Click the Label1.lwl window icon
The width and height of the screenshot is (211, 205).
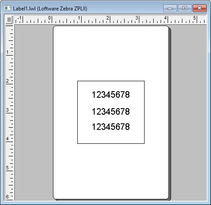pos(7,8)
